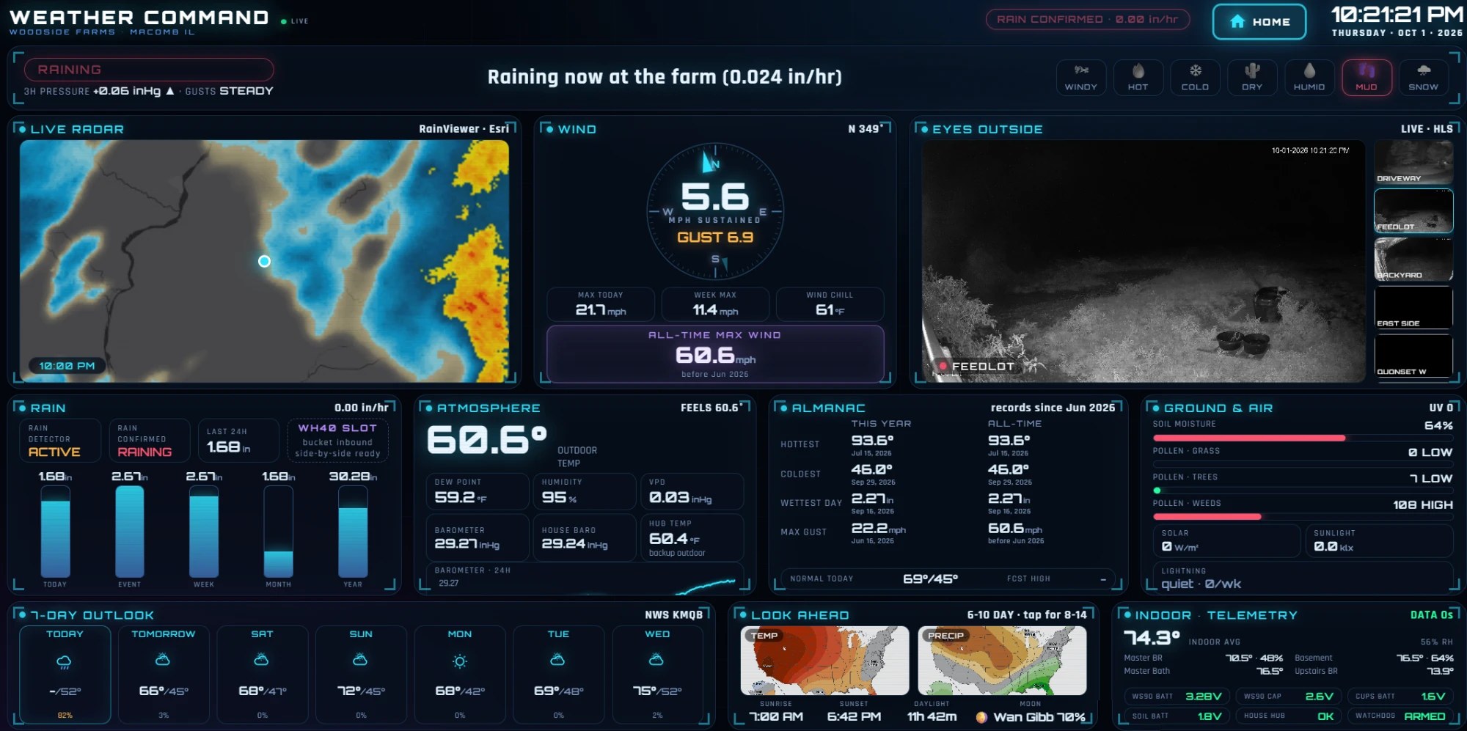Viewport: 1467px width, 731px height.
Task: Click the Month rain bar
Action: [279, 532]
